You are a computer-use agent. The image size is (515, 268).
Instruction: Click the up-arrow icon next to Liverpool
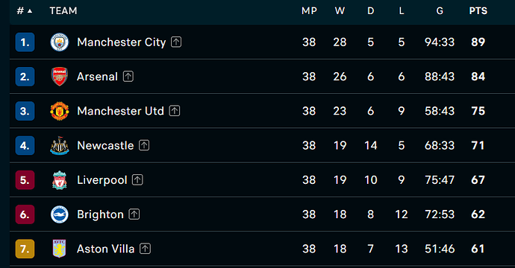137,179
